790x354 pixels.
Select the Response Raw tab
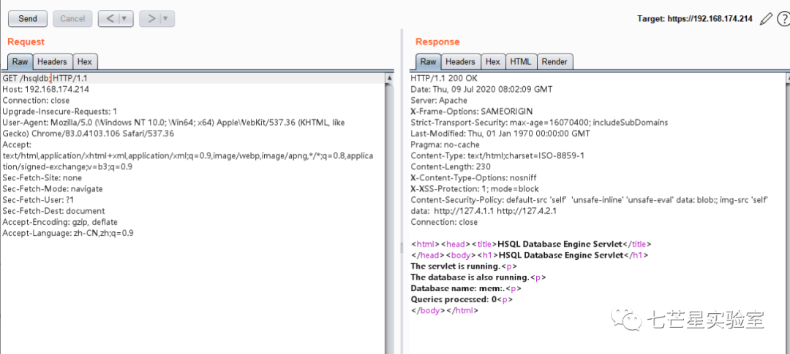point(428,62)
